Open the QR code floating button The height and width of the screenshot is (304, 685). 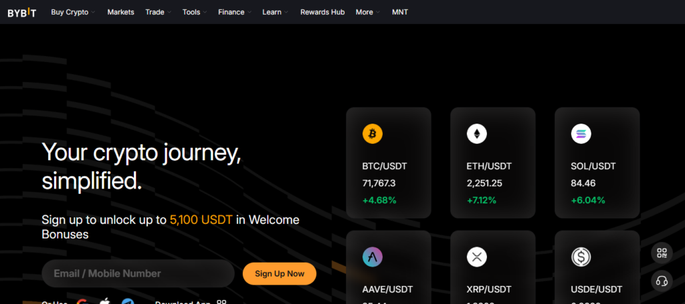(x=662, y=253)
